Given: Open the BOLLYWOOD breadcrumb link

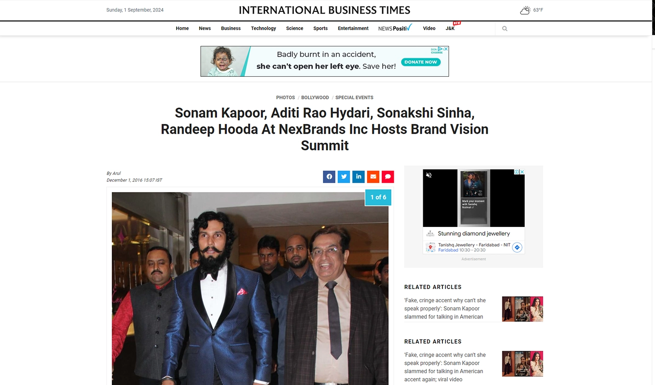Looking at the screenshot, I should coord(315,97).
